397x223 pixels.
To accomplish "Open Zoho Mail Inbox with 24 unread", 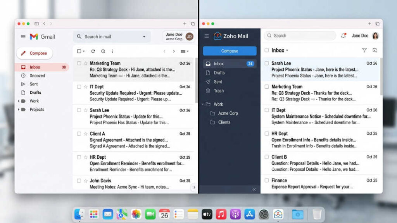I will [x=230, y=64].
